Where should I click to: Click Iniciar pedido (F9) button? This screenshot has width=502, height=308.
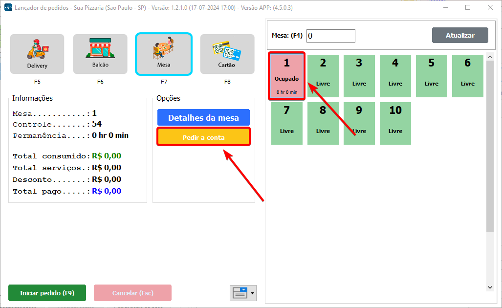click(47, 293)
